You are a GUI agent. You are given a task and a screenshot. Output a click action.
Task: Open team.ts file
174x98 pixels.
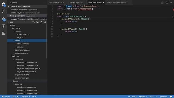[x=20, y=47]
